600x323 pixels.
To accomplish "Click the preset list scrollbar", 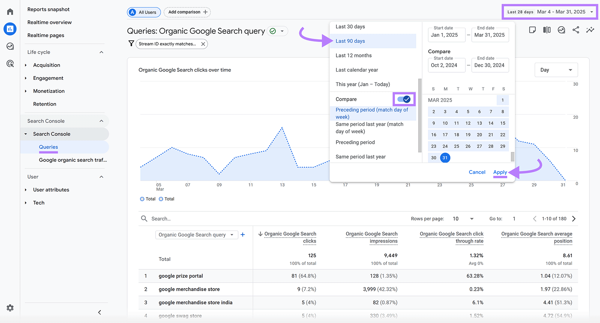I will click(420, 115).
